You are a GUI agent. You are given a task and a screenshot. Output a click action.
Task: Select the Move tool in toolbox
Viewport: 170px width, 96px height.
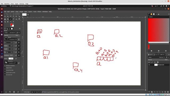pos(5,16)
